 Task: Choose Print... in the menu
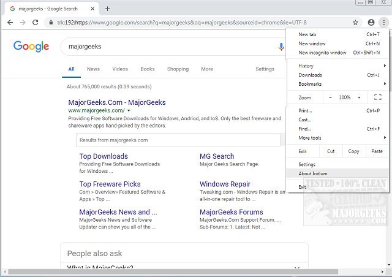[337, 110]
